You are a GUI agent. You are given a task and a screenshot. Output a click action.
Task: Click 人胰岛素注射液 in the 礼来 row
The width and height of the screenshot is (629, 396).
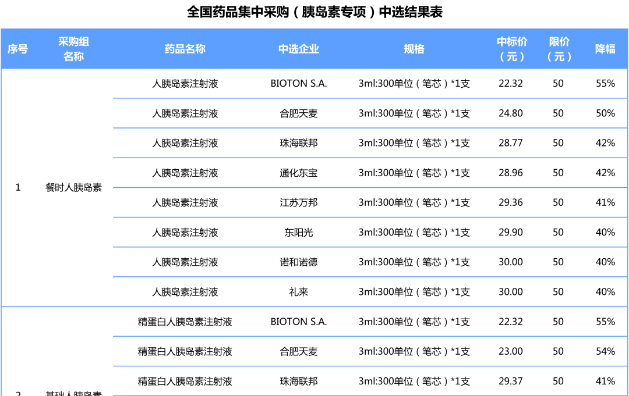[x=185, y=292]
